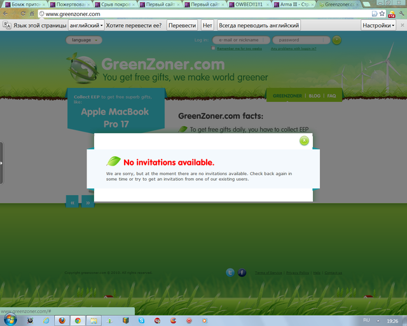Open the browser home page

[32, 13]
